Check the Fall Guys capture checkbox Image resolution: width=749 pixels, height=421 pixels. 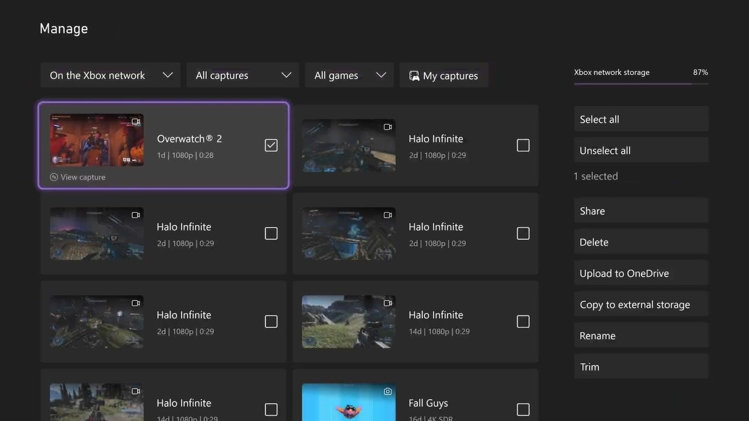tap(523, 409)
